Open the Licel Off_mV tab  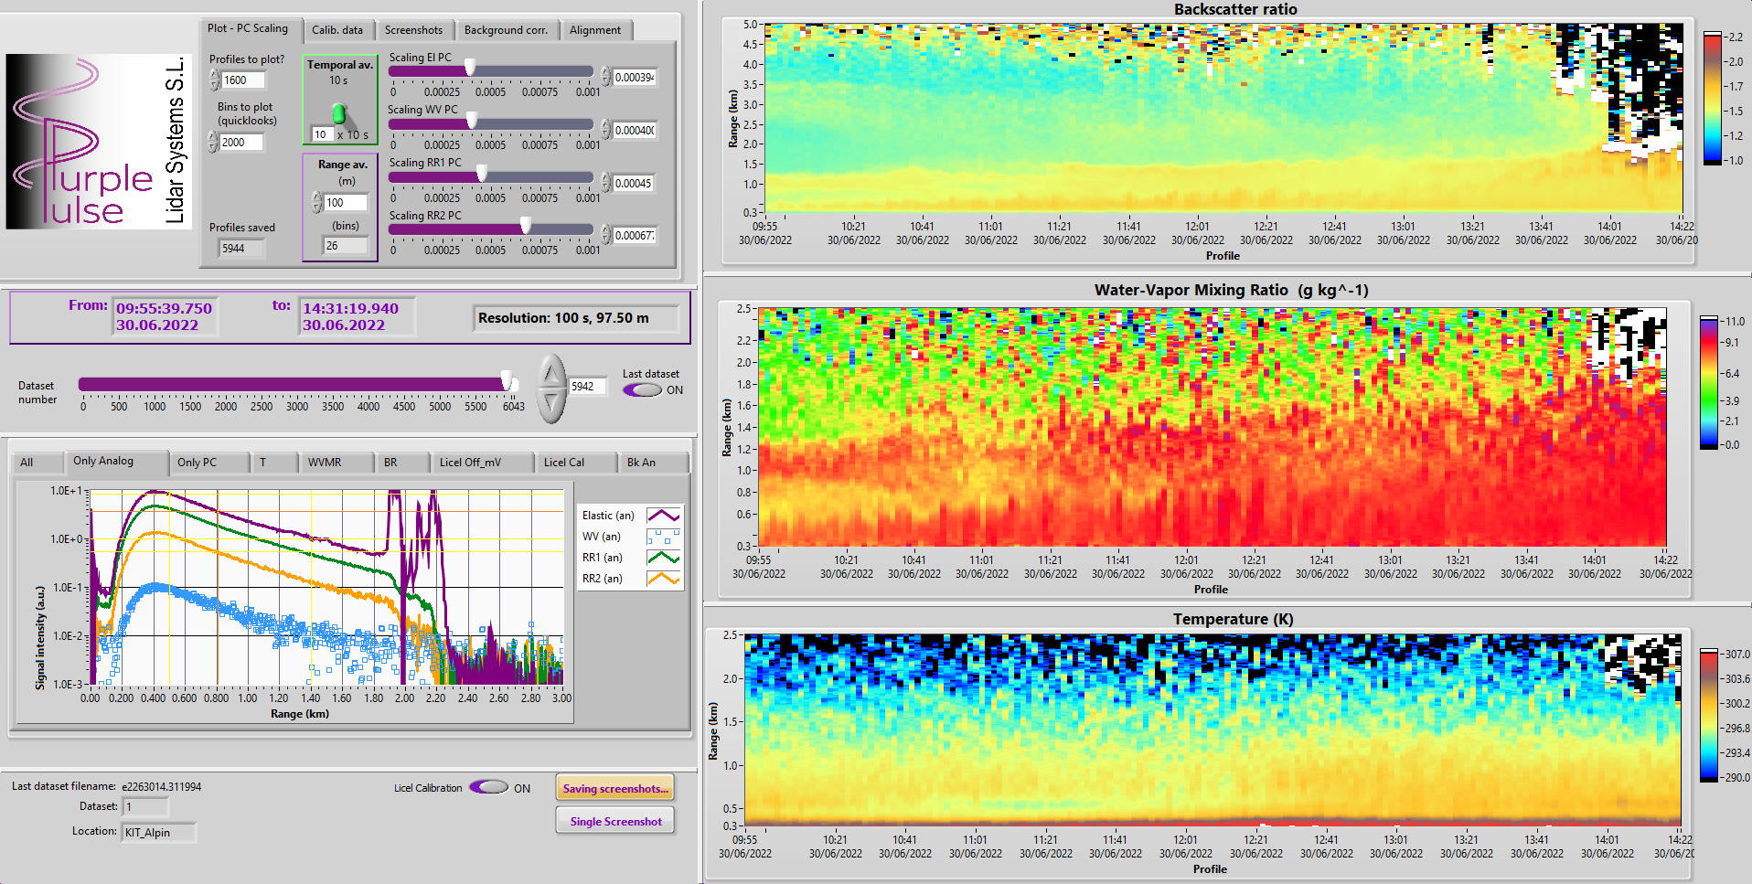pyautogui.click(x=481, y=463)
